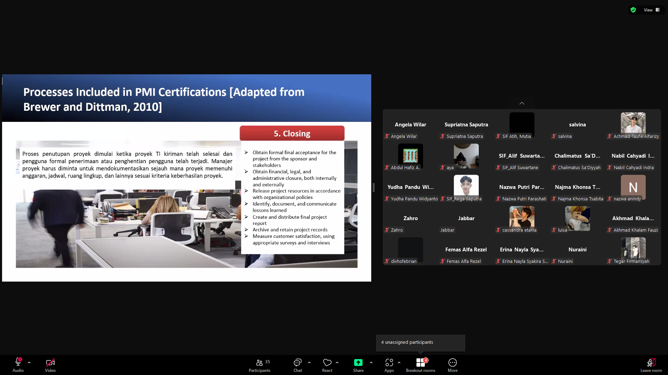
Task: Expand share options caret
Action: click(x=371, y=362)
